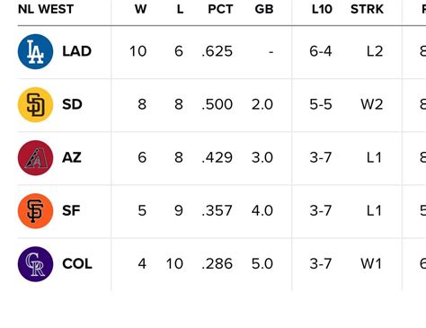
Task: Click the Los Angeles Dodgers logo
Action: click(x=35, y=51)
